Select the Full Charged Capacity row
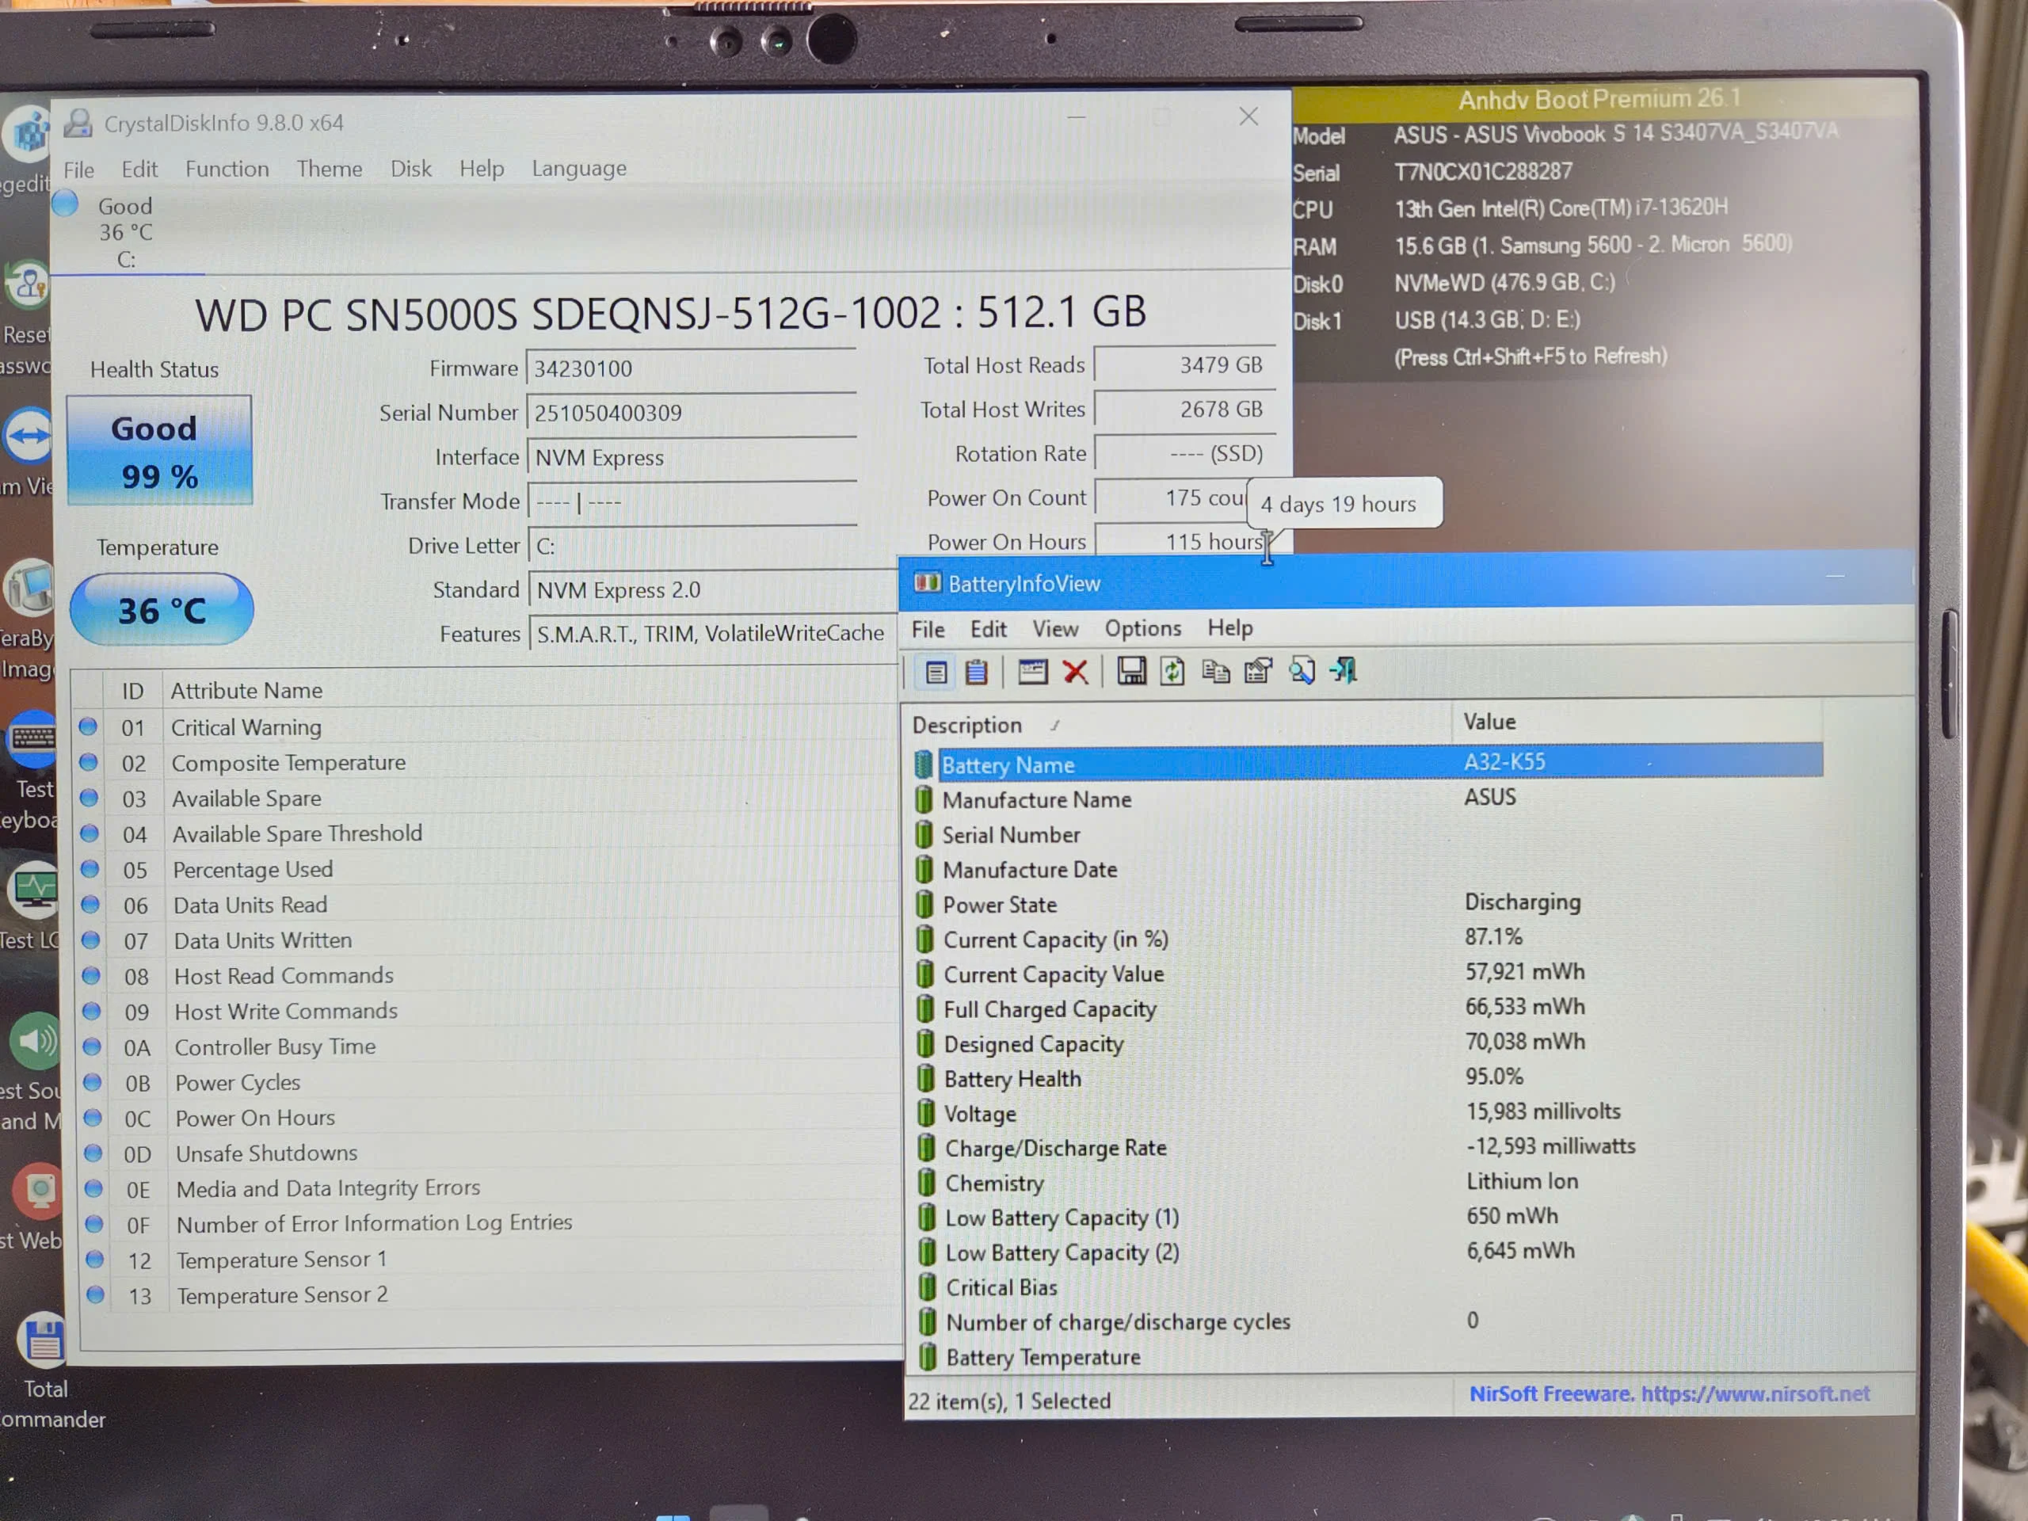The width and height of the screenshot is (2028, 1521). (x=1368, y=1008)
